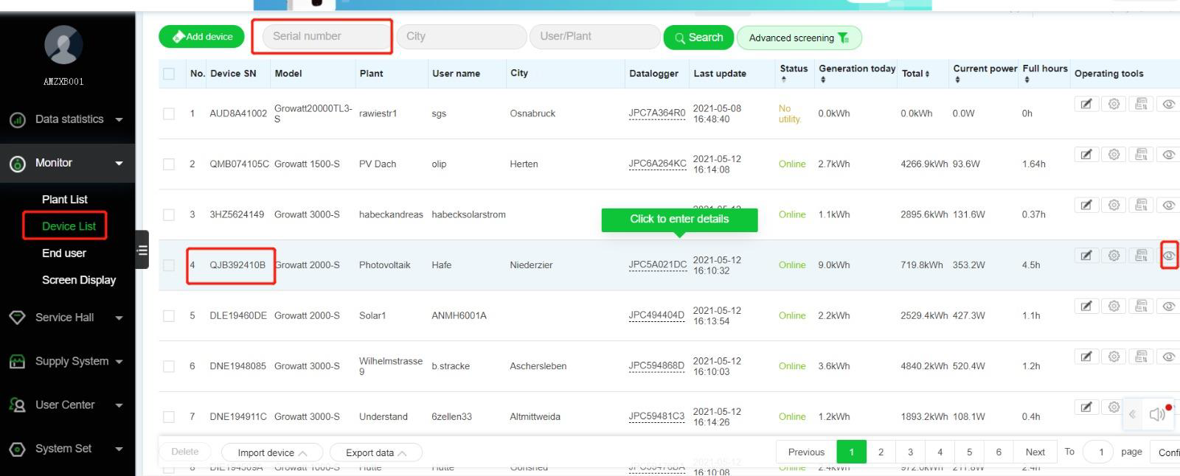Screen dimensions: 1180x476
Task: Click the data log icon for 3HZ5624149
Action: click(1141, 205)
